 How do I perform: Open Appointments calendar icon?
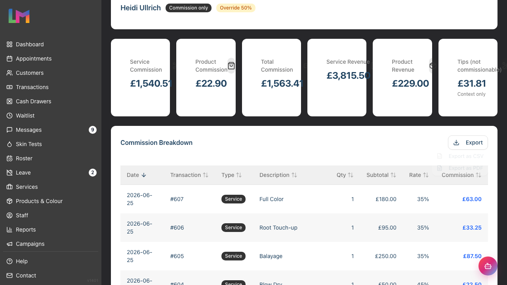click(10, 59)
